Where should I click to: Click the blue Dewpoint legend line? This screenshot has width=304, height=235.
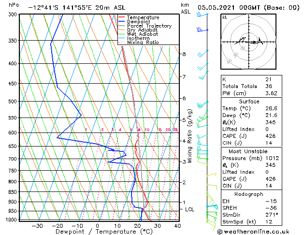coord(121,22)
